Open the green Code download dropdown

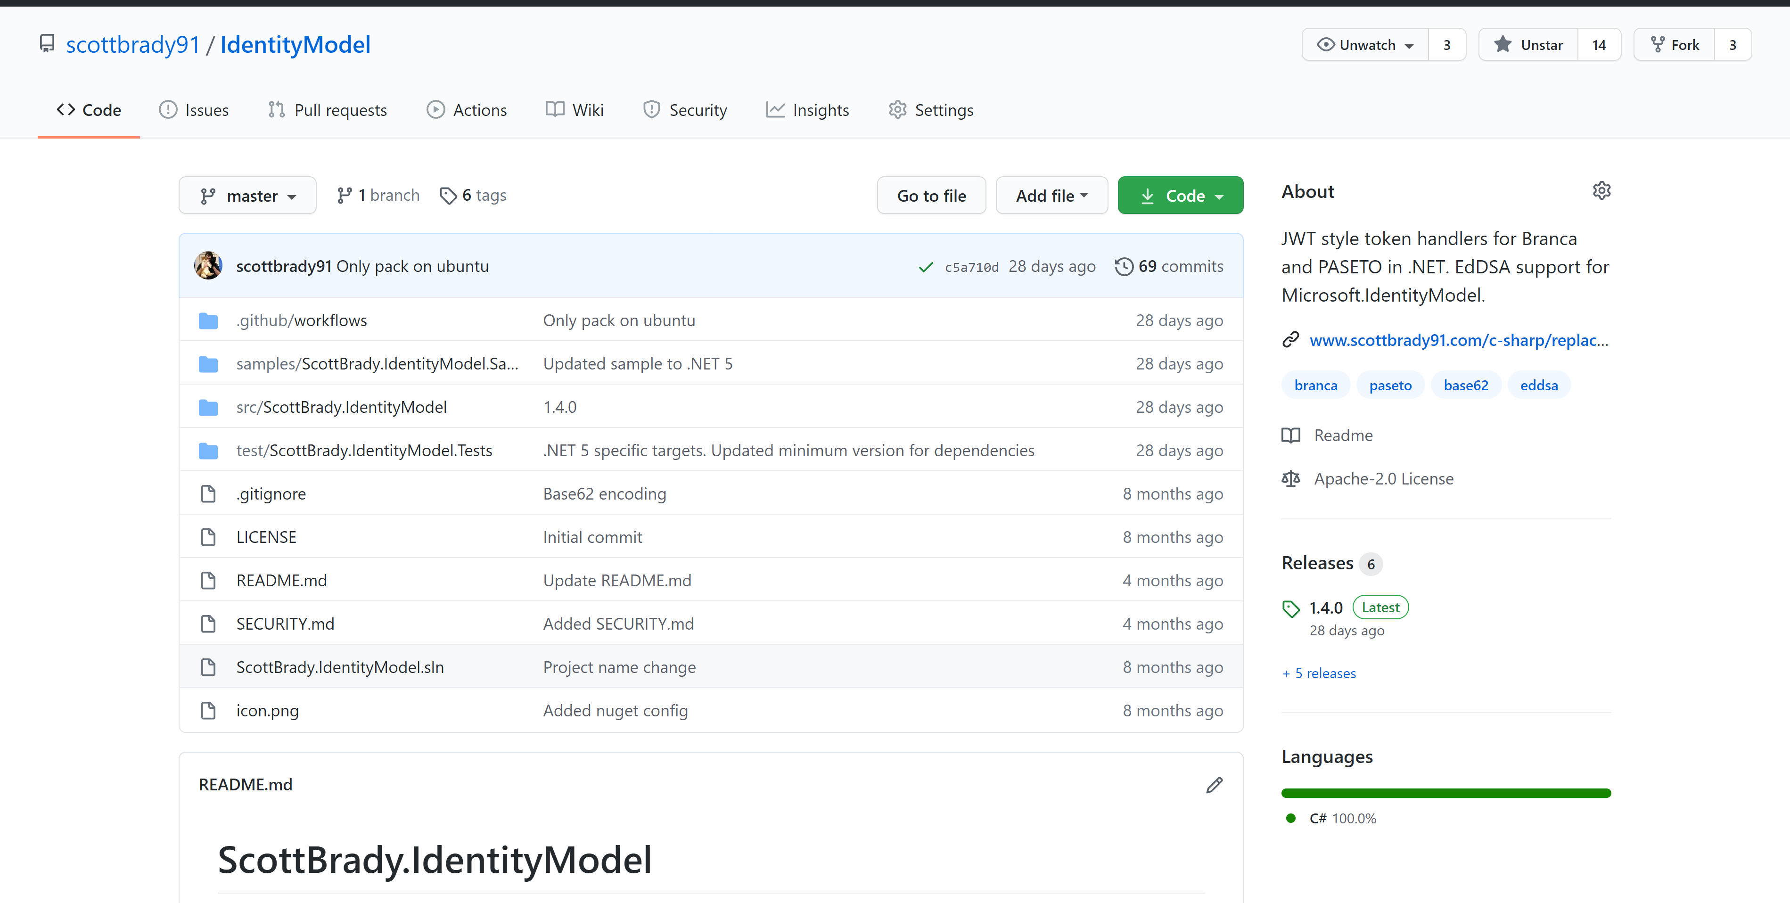(1180, 196)
